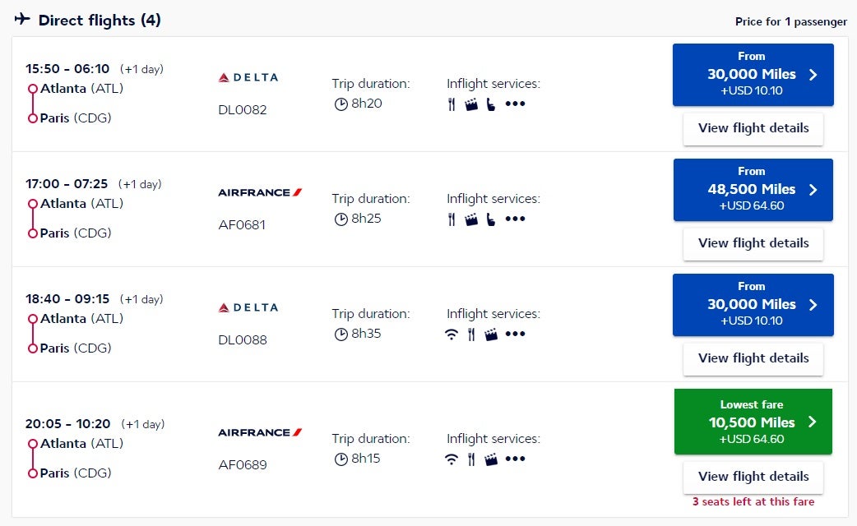View flight details for the 18:40 departure
The width and height of the screenshot is (857, 526).
[x=753, y=358]
